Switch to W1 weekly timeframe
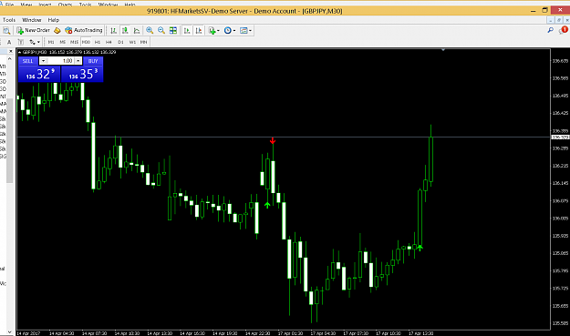570x336 pixels. pyautogui.click(x=132, y=42)
